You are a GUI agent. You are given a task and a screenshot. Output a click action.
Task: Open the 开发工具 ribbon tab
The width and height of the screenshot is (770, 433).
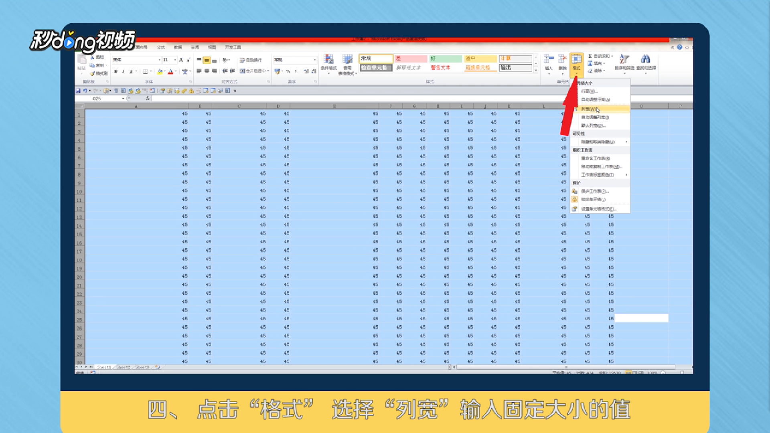(233, 47)
